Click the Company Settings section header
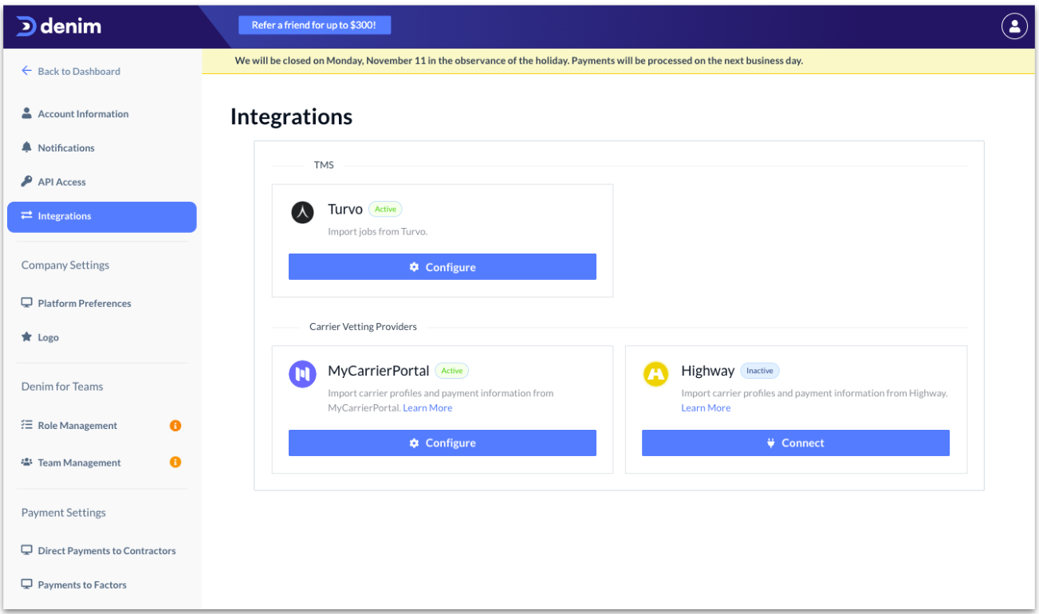This screenshot has width=1039, height=614. (x=65, y=266)
